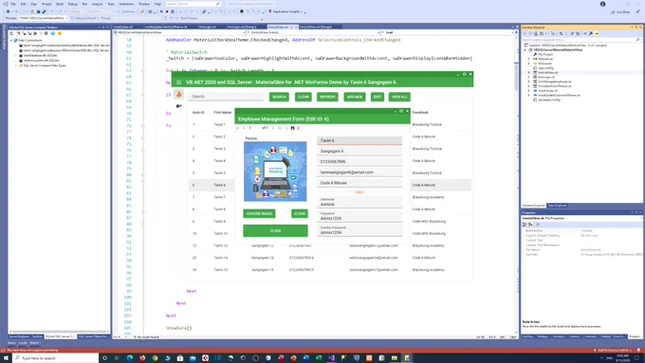Switch to frmLogin.vb editor tab
Image resolution: width=645 pixels, height=363 pixels.
(207, 27)
